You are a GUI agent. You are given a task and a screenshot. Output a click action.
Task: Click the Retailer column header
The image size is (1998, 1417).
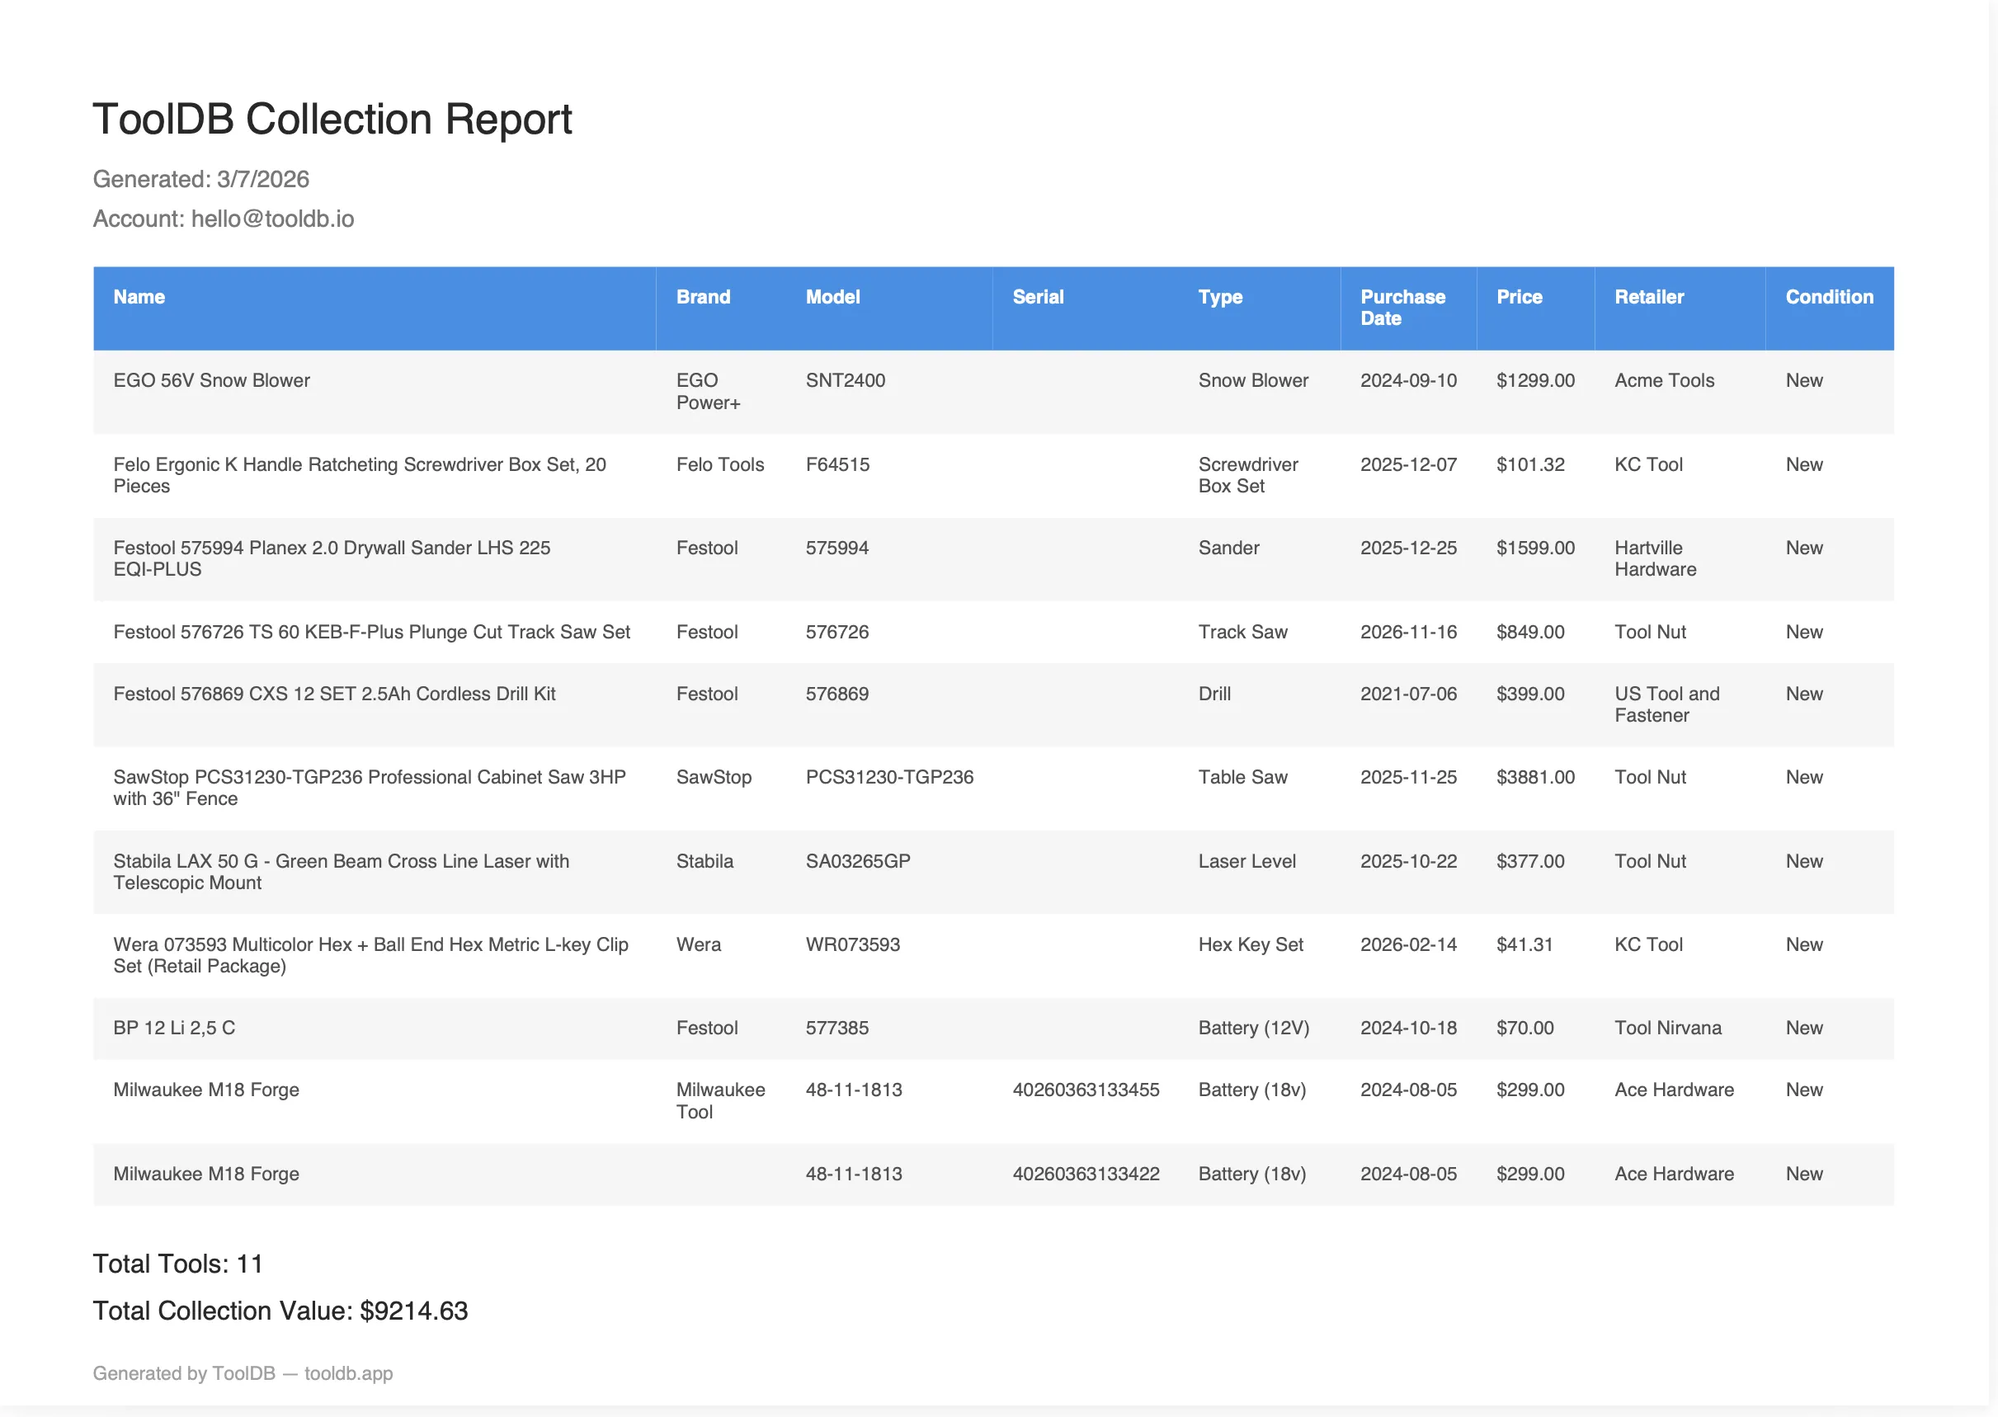[1648, 297]
